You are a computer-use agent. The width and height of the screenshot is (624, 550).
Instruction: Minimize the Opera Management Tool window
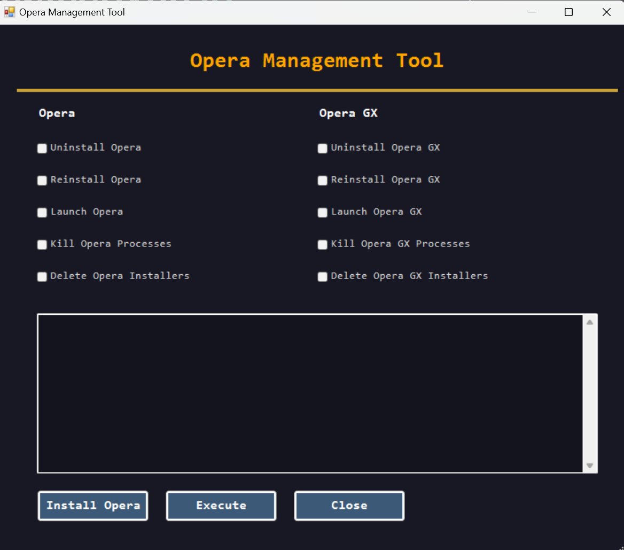(532, 12)
